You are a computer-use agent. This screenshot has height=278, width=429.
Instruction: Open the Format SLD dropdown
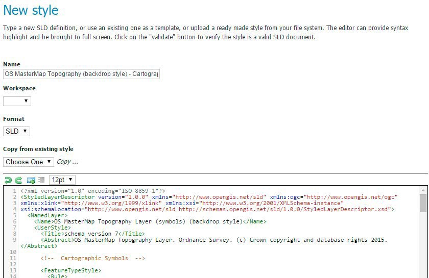pyautogui.click(x=16, y=131)
